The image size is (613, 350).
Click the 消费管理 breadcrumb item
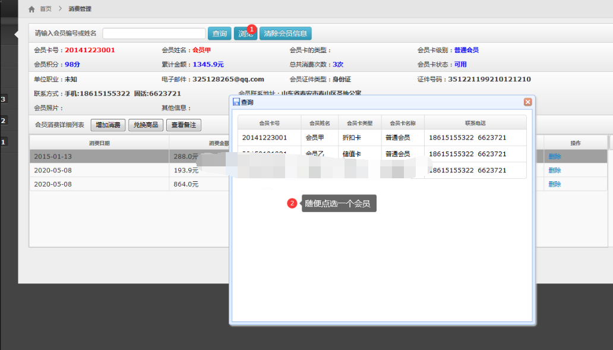(80, 8)
